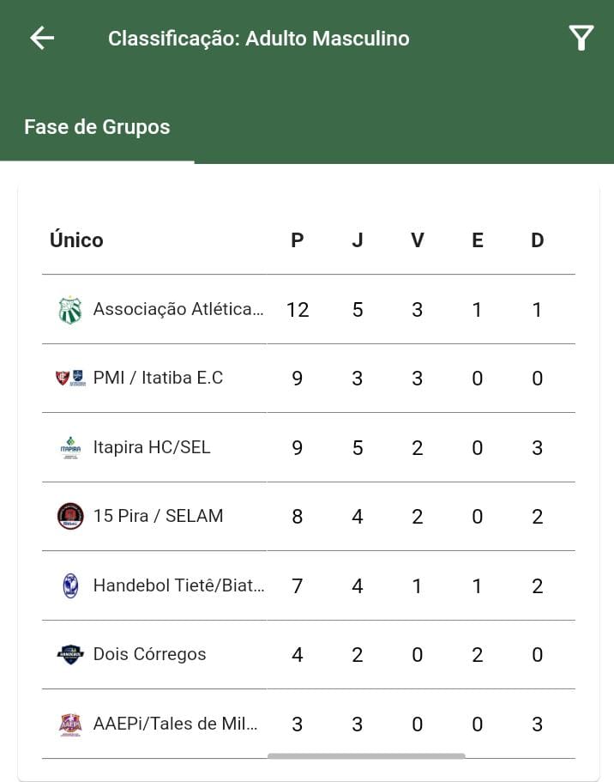Open the Associação Atlética team row

tap(309, 309)
